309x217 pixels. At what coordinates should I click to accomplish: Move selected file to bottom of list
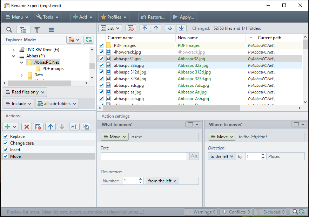coord(181,28)
